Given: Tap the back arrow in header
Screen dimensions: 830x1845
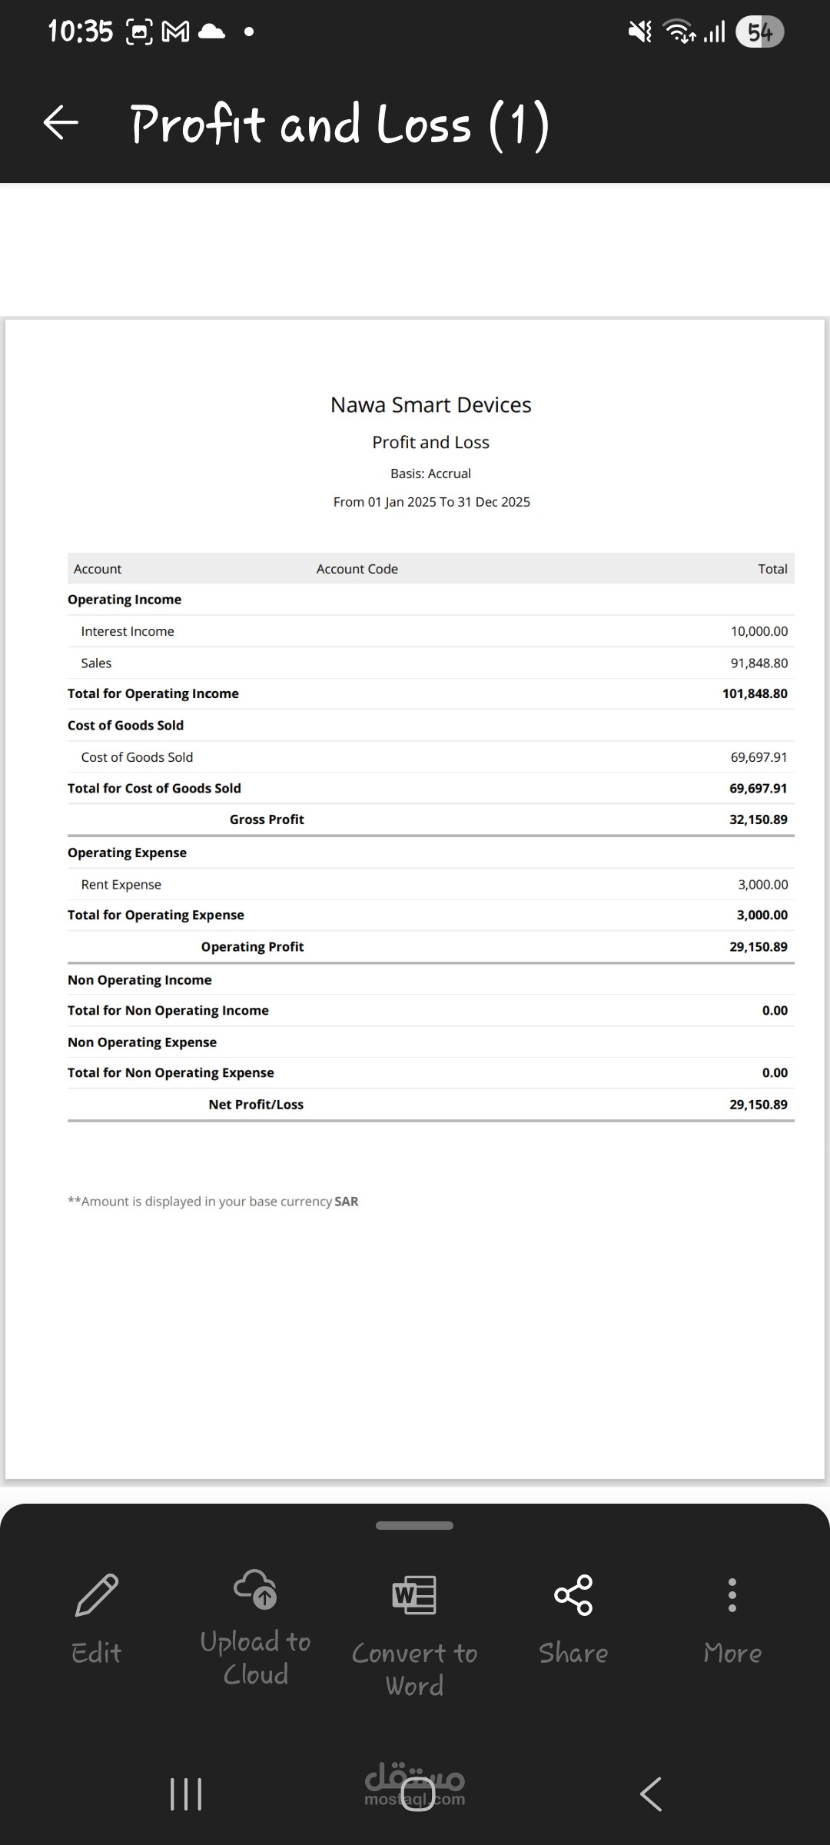Looking at the screenshot, I should [61, 123].
